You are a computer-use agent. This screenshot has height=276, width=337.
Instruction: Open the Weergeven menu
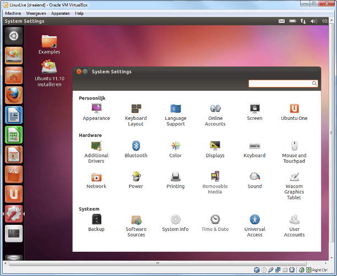tap(36, 13)
